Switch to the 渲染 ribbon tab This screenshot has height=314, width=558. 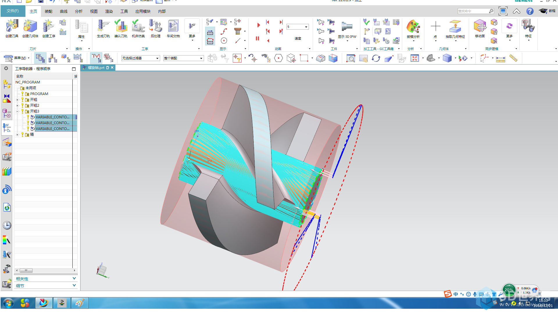click(x=109, y=11)
